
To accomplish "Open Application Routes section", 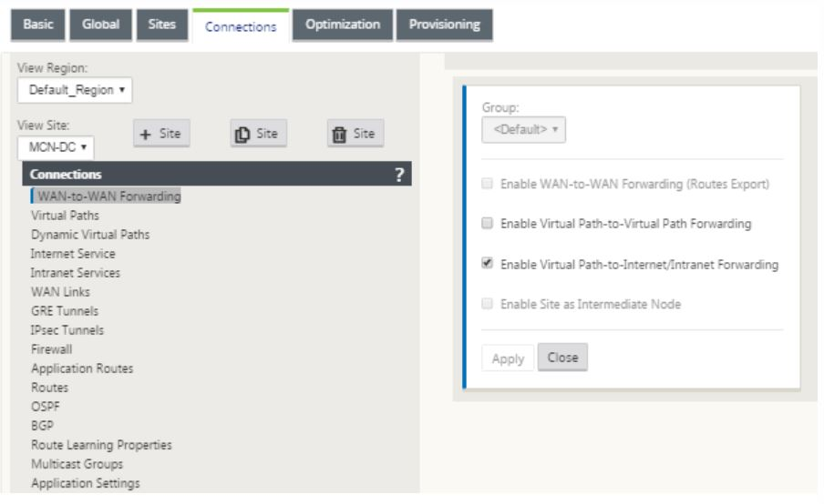I will coord(82,368).
